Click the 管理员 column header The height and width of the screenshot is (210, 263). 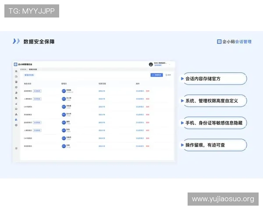click(x=64, y=84)
